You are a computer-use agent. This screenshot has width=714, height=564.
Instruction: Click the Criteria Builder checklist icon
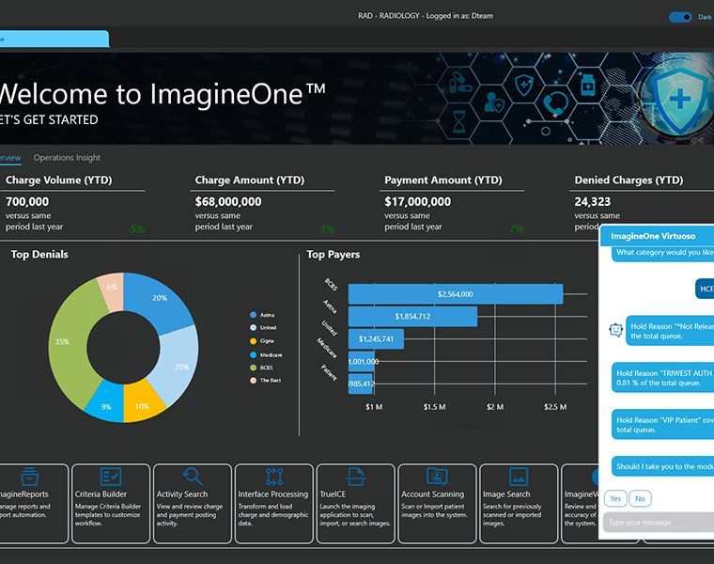click(x=111, y=477)
